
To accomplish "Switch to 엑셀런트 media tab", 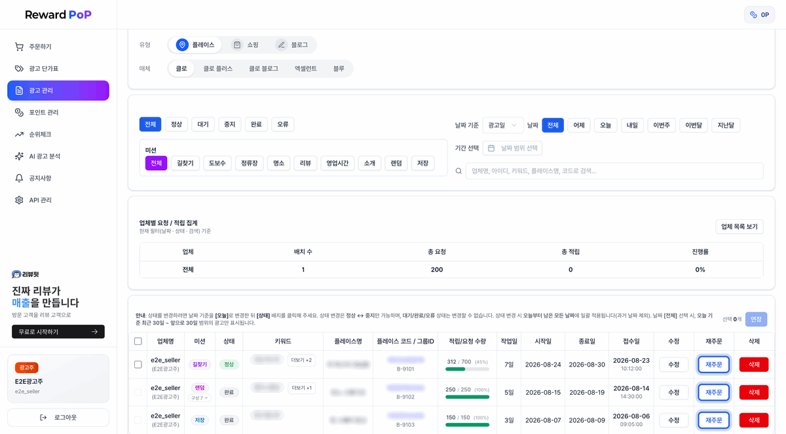I will coord(305,68).
